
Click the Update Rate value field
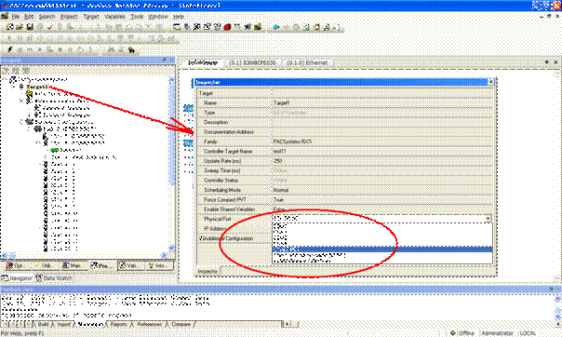382,161
